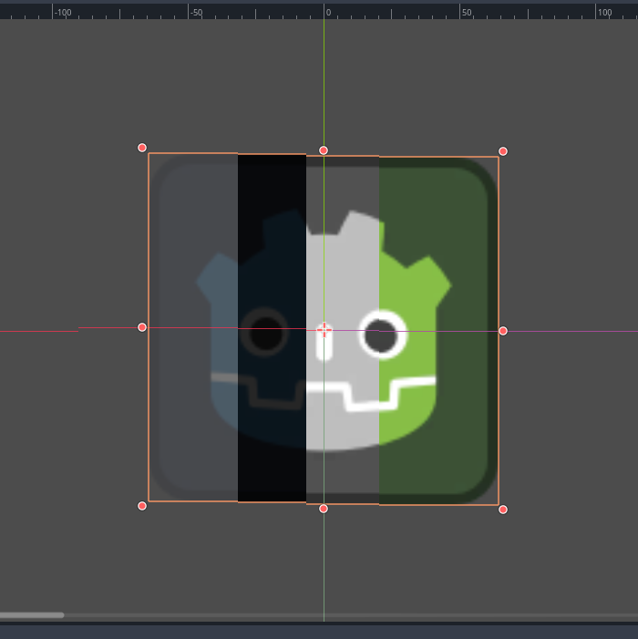The image size is (638, 639).
Task: Select the green-tinted strip of the Godot icon
Action: [x=438, y=331]
